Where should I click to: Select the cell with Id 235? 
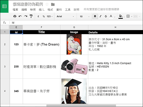pos(16,67)
